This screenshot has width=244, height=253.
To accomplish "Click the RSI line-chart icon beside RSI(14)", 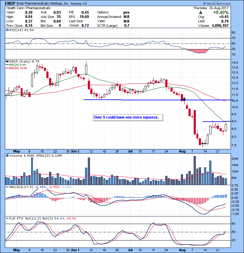I will click(7, 30).
